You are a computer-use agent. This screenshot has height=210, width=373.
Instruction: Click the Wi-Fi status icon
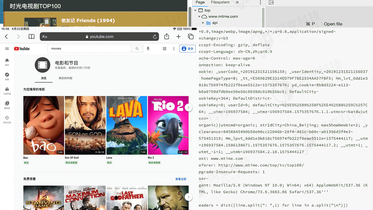tap(174, 29)
